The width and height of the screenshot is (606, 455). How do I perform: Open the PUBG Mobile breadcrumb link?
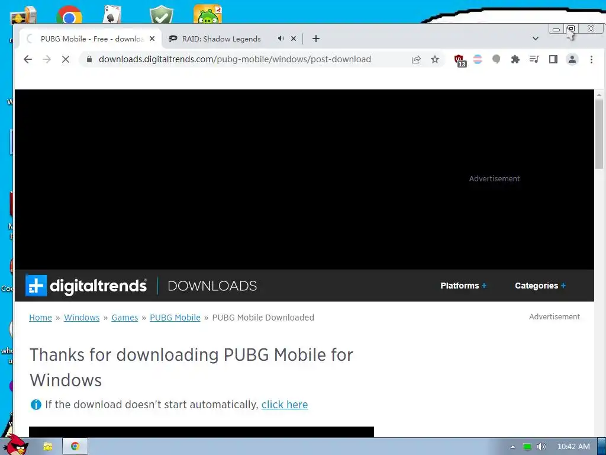tap(175, 318)
